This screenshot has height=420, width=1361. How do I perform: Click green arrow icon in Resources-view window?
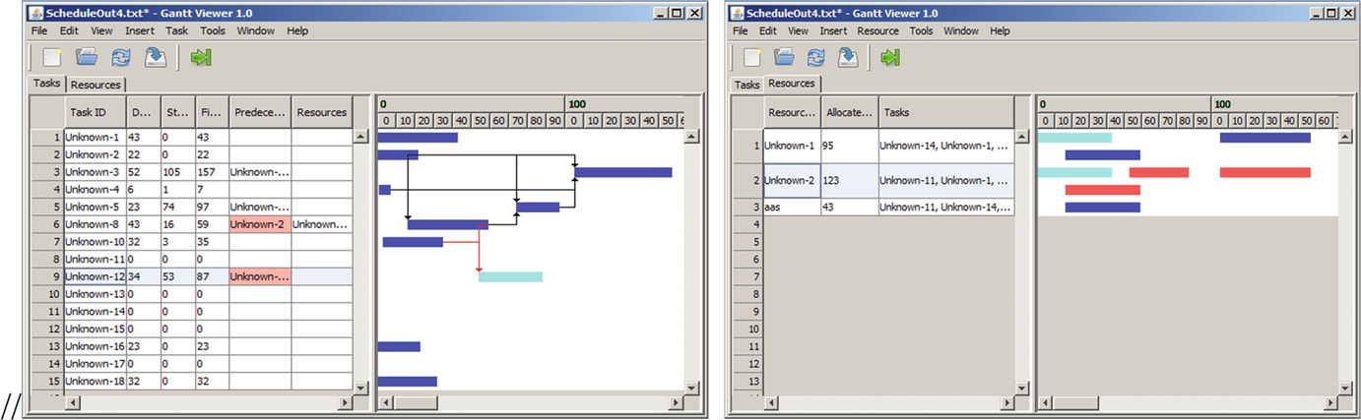(891, 58)
